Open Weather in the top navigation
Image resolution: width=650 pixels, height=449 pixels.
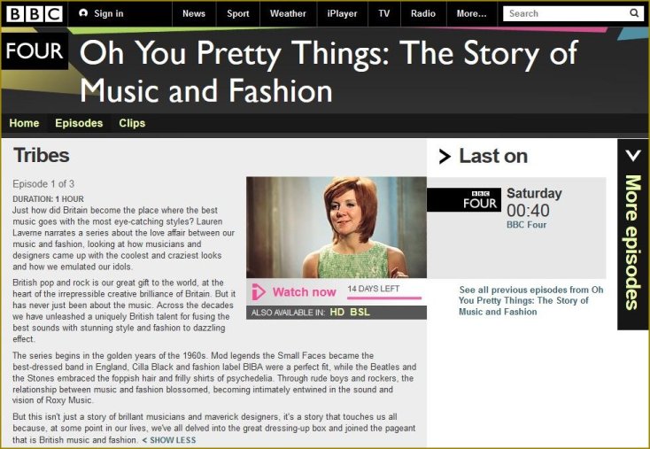pyautogui.click(x=288, y=13)
